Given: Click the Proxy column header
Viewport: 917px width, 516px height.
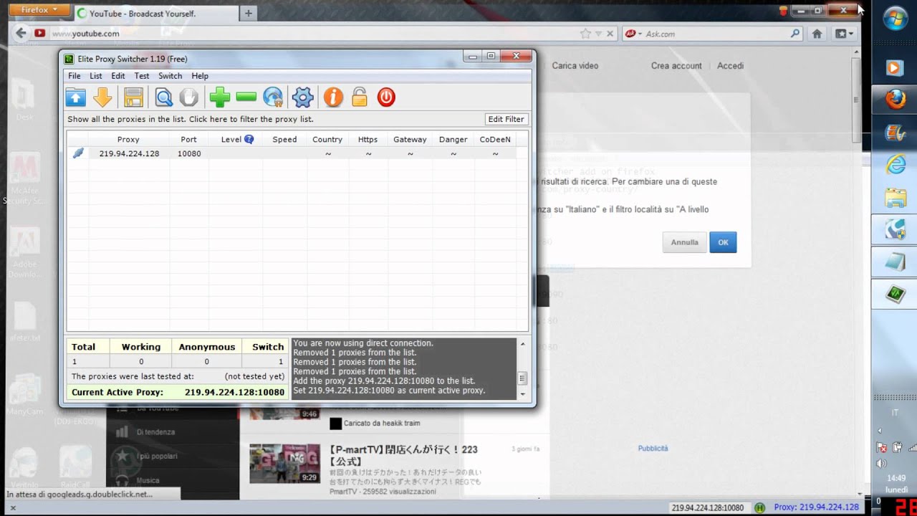Looking at the screenshot, I should tap(128, 139).
